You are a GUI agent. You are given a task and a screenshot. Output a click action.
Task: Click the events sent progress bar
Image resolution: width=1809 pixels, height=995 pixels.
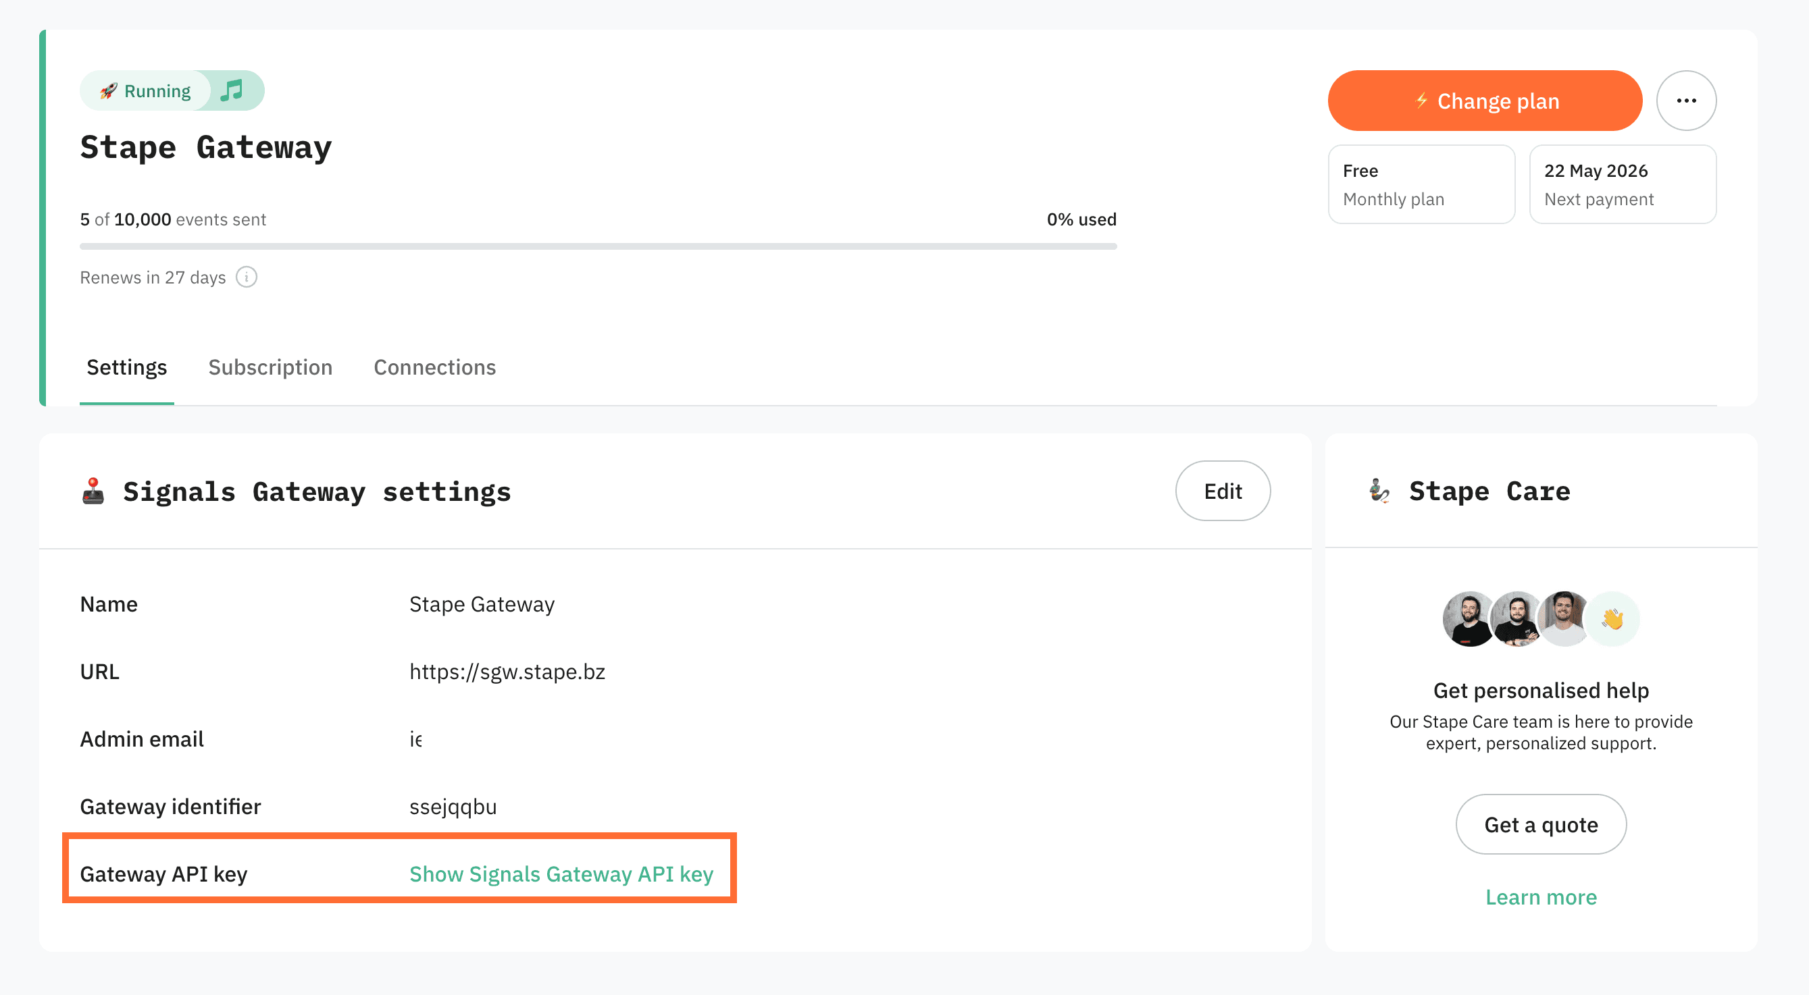coord(598,246)
